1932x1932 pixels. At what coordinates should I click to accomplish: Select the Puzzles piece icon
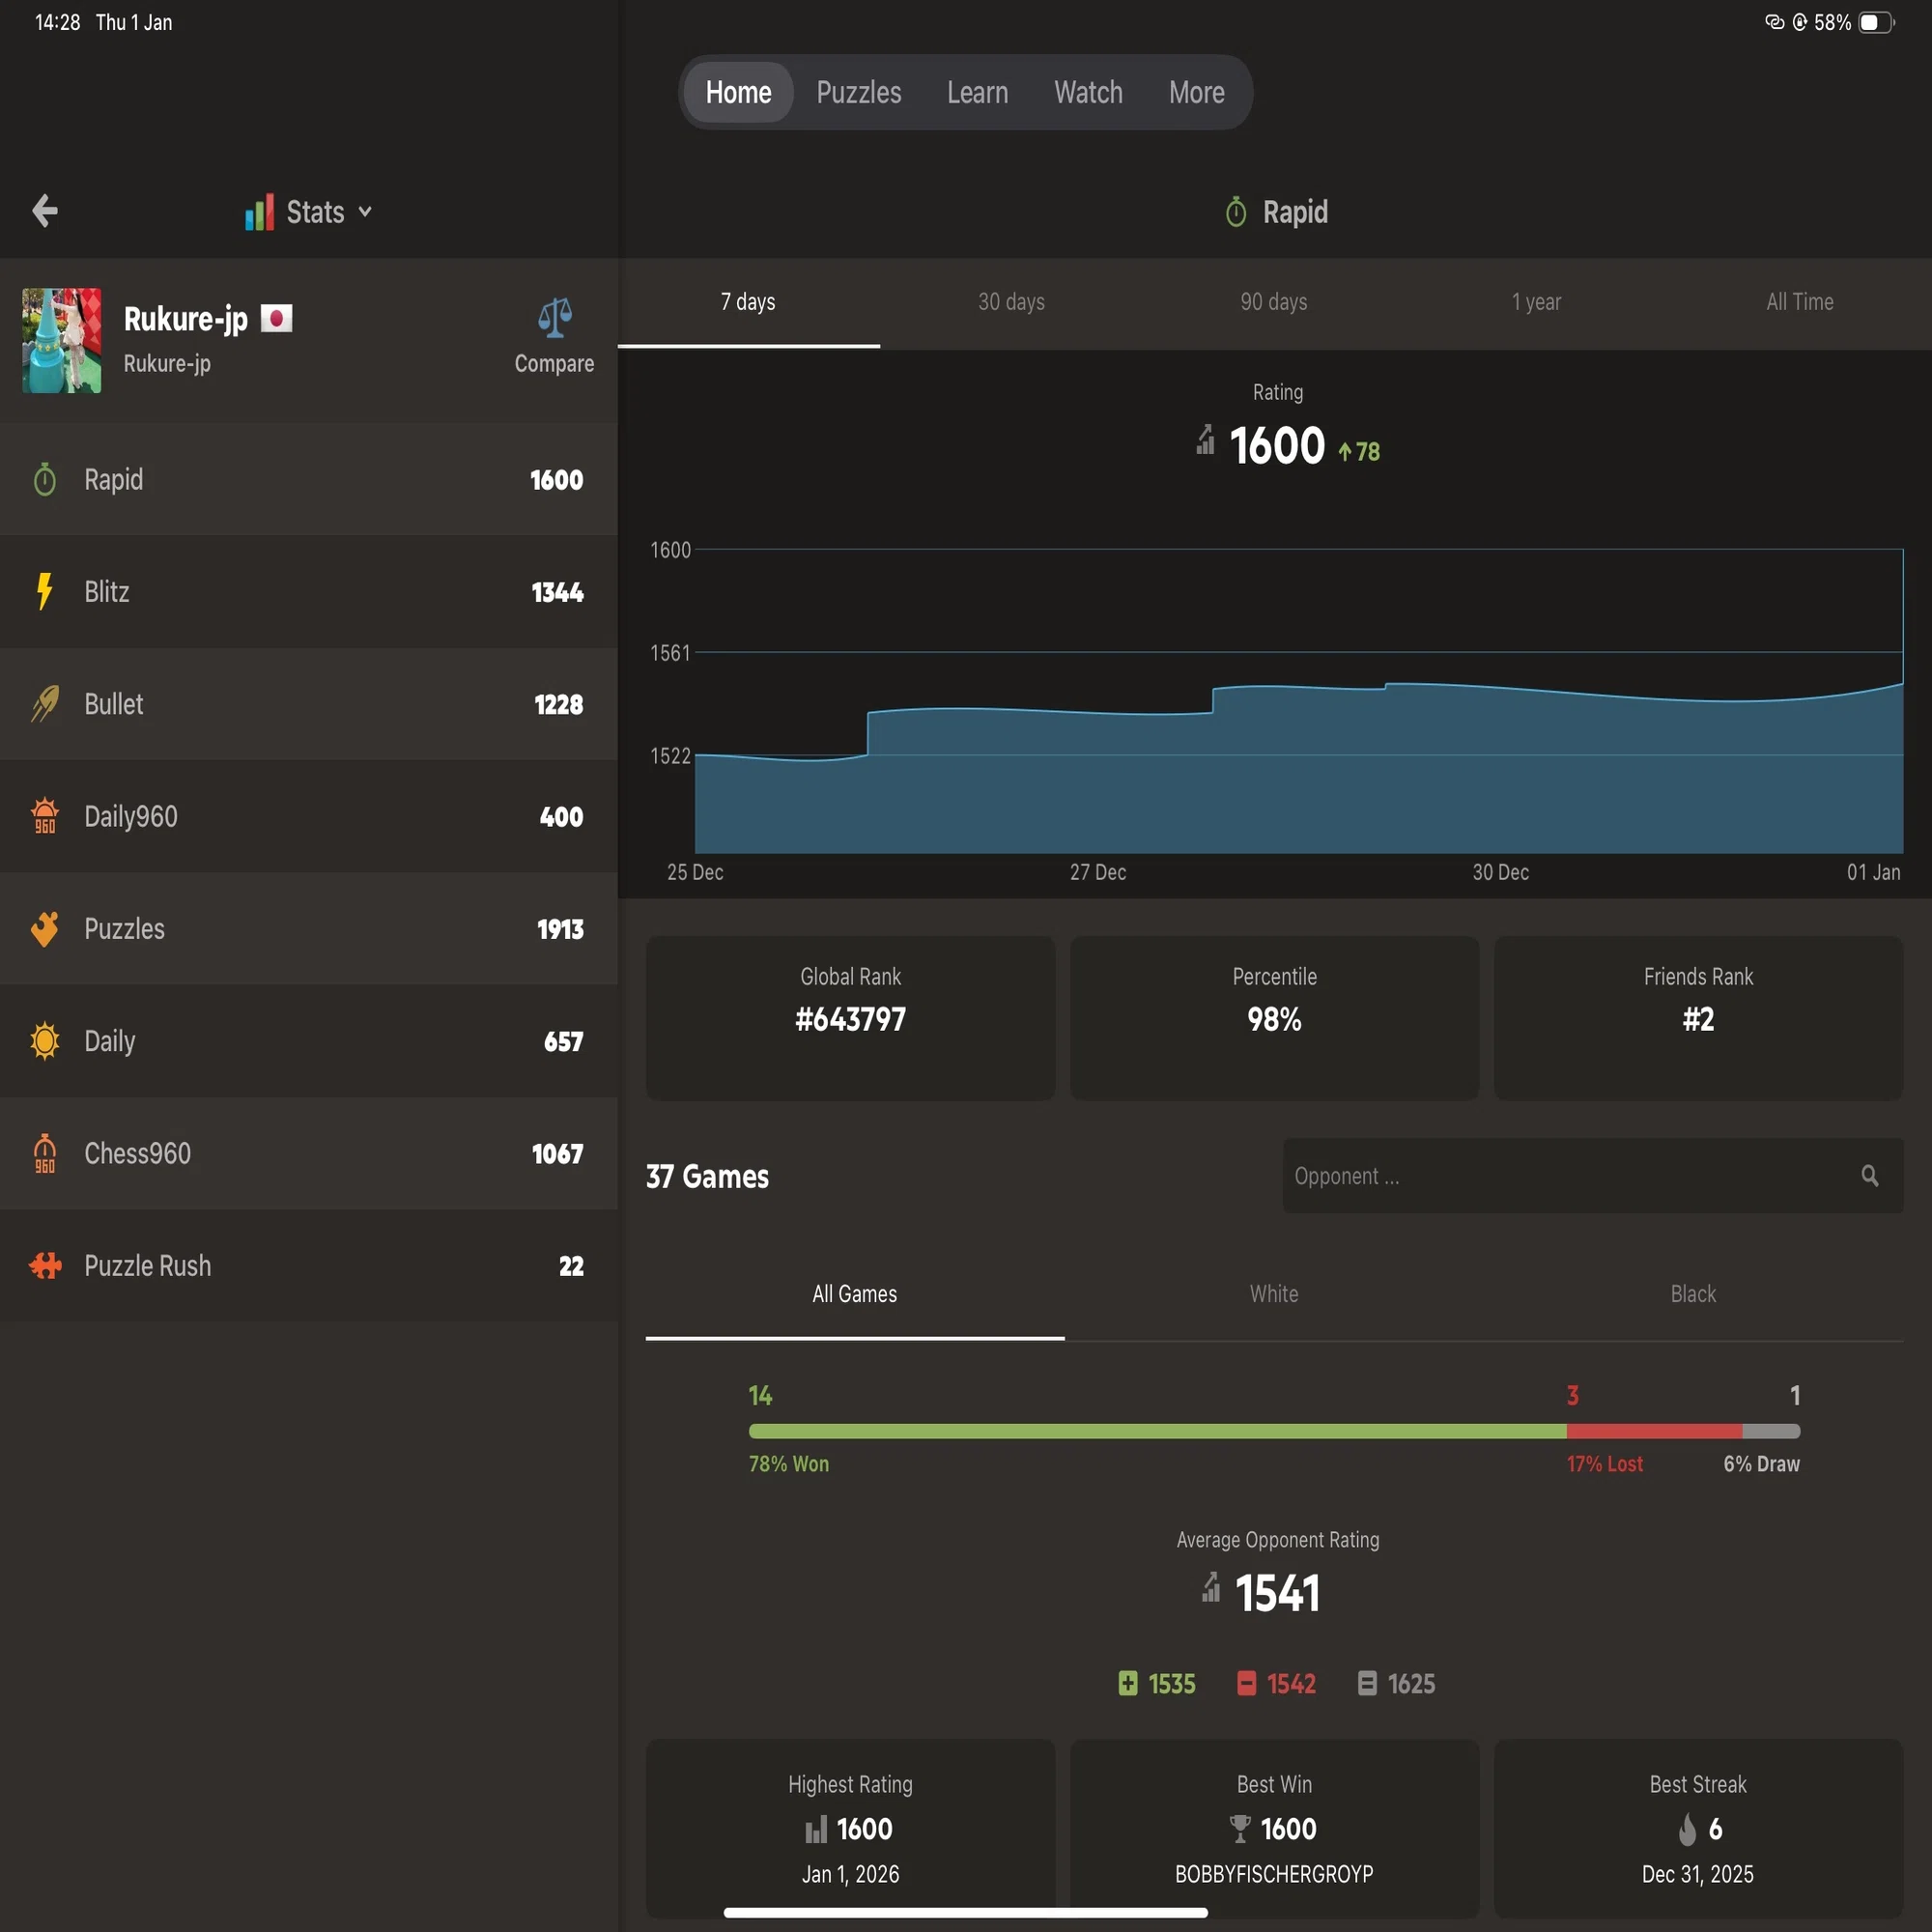click(45, 929)
